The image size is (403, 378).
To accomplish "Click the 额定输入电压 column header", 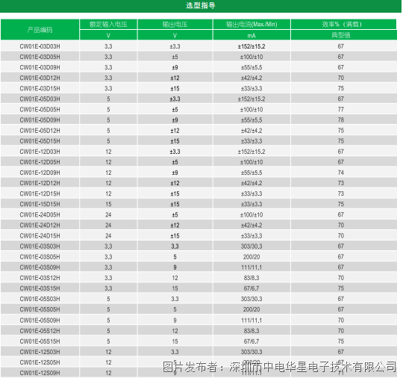I will (x=108, y=25).
